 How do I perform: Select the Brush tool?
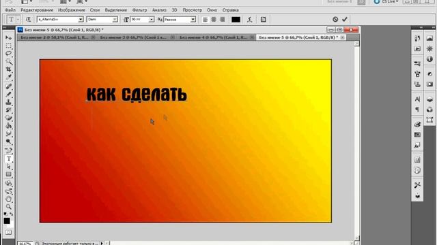9,94
